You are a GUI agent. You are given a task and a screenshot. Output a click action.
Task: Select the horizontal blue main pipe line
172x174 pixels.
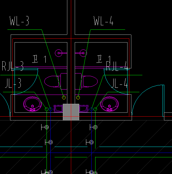[x=86, y=153]
